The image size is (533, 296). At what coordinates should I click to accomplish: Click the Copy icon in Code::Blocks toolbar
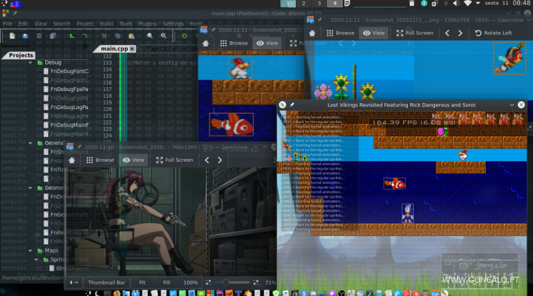pyautogui.click(x=118, y=36)
